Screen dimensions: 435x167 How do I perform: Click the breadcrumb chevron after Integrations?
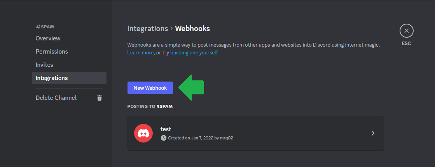(171, 29)
